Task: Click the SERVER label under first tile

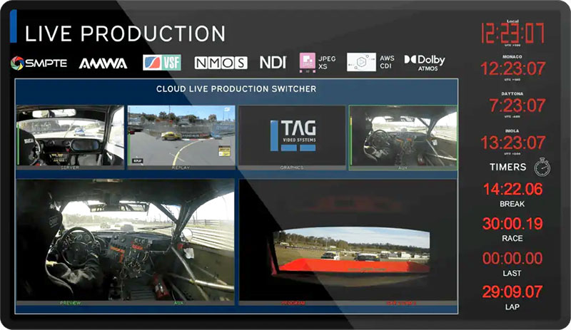Action: click(x=70, y=167)
